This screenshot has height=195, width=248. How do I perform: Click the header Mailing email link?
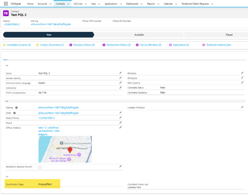tap(51, 24)
